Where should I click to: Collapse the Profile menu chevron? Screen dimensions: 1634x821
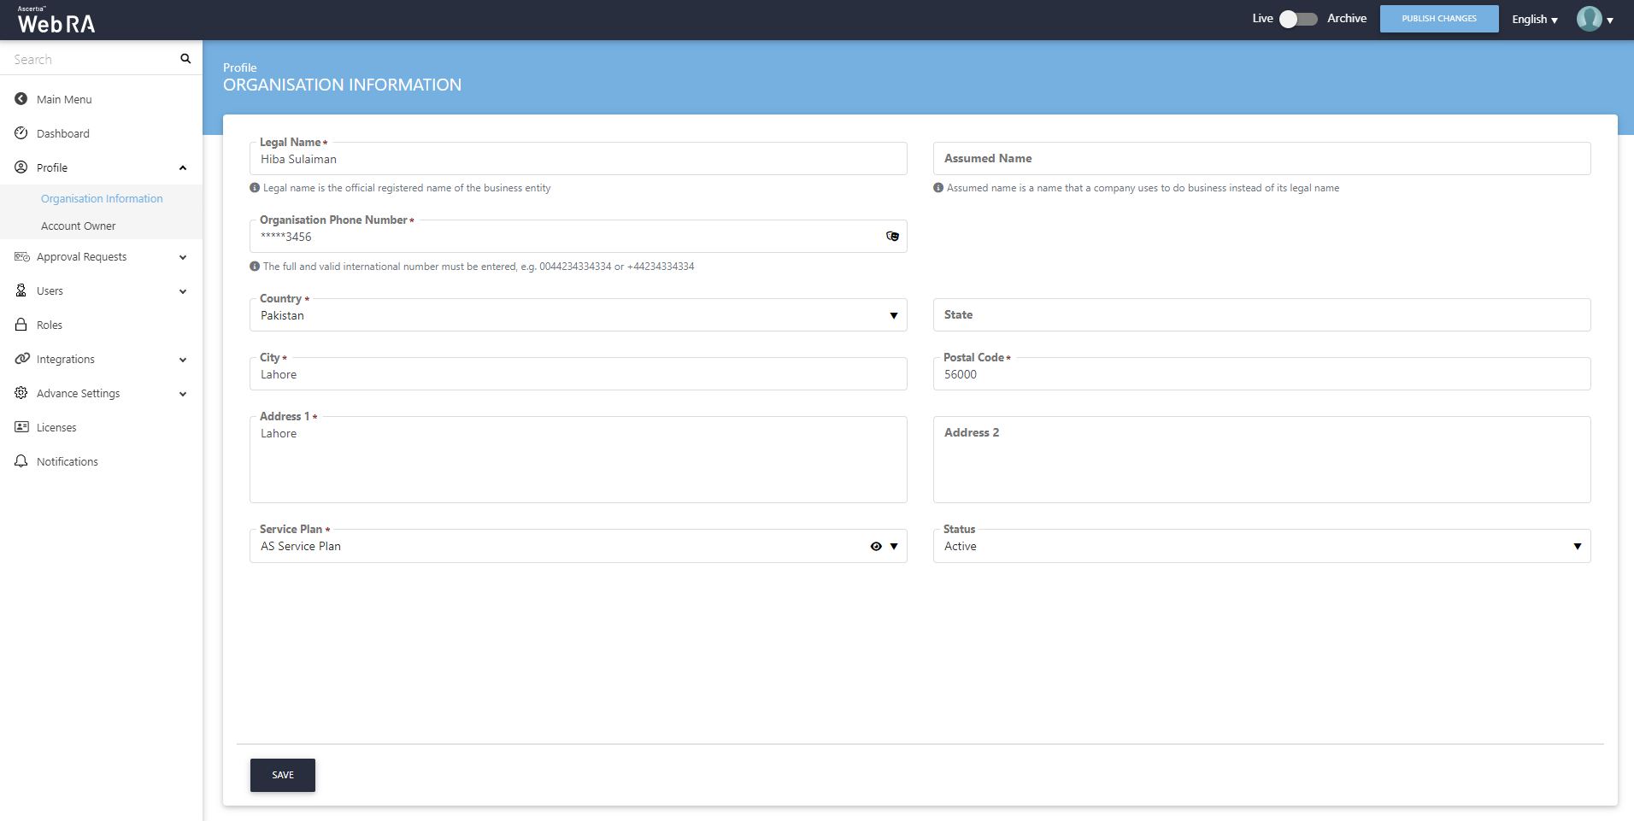point(183,167)
